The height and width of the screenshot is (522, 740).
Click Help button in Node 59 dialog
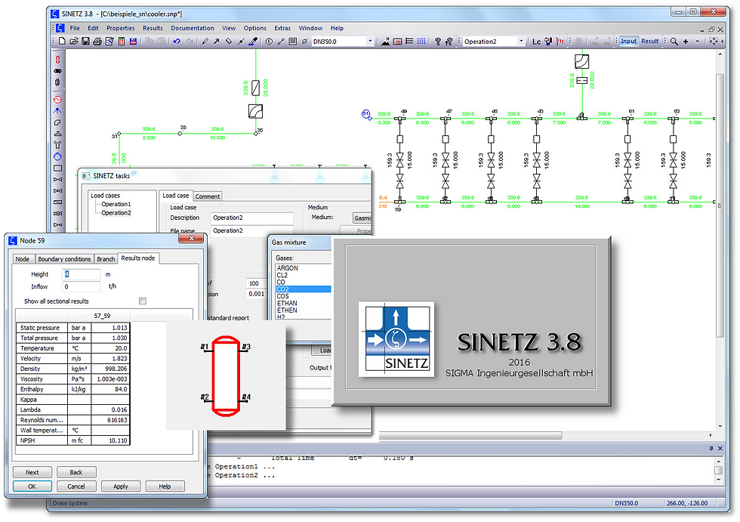pyautogui.click(x=165, y=486)
